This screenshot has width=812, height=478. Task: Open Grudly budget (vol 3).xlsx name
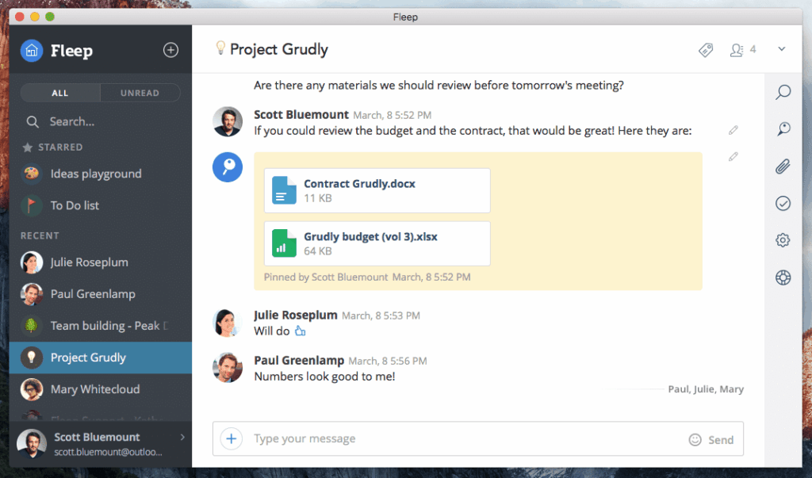[371, 237]
